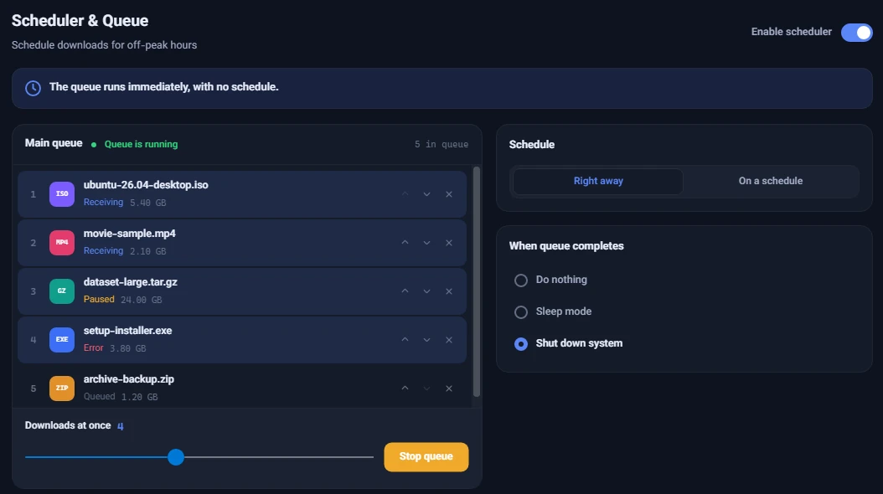Click the archive-backup.zip file name
The height and width of the screenshot is (494, 883).
(x=129, y=379)
